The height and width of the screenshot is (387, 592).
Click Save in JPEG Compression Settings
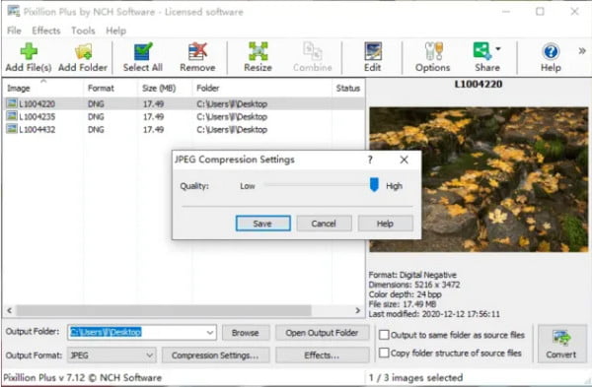(263, 224)
